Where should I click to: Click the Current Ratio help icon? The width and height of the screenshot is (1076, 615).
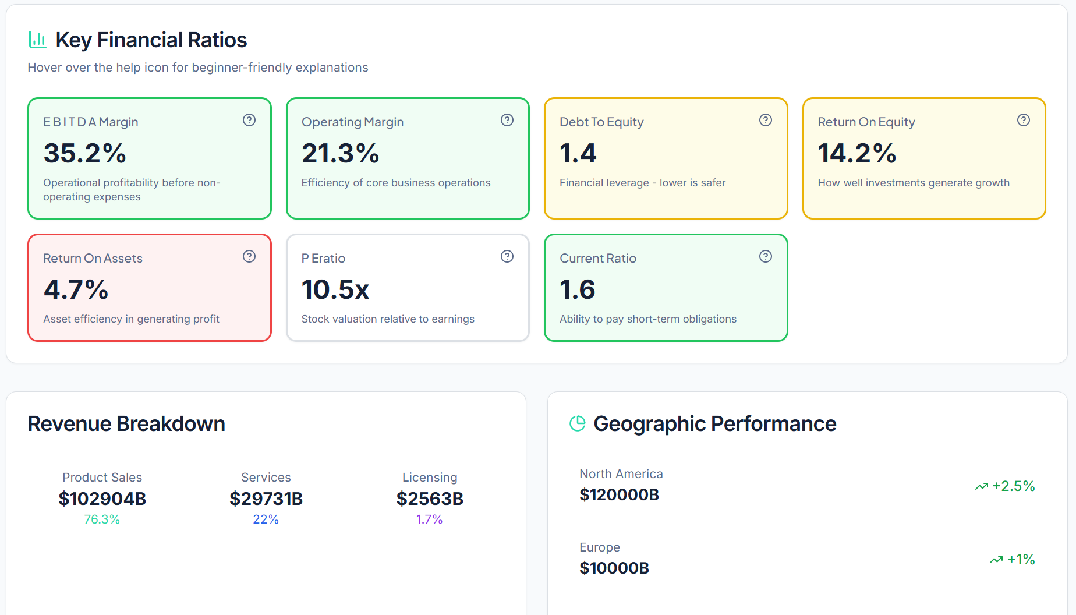point(765,256)
